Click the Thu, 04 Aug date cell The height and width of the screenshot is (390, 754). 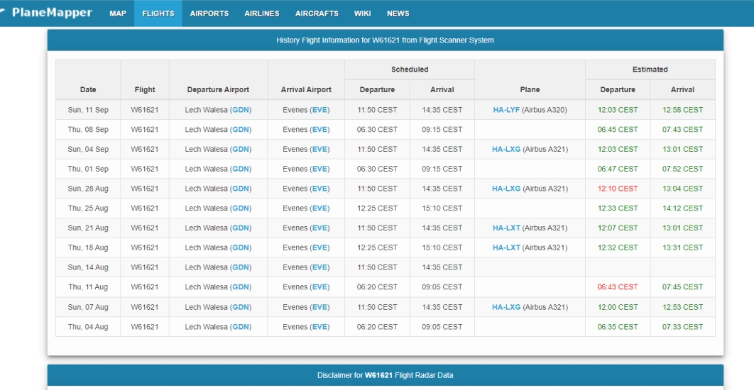pos(88,327)
